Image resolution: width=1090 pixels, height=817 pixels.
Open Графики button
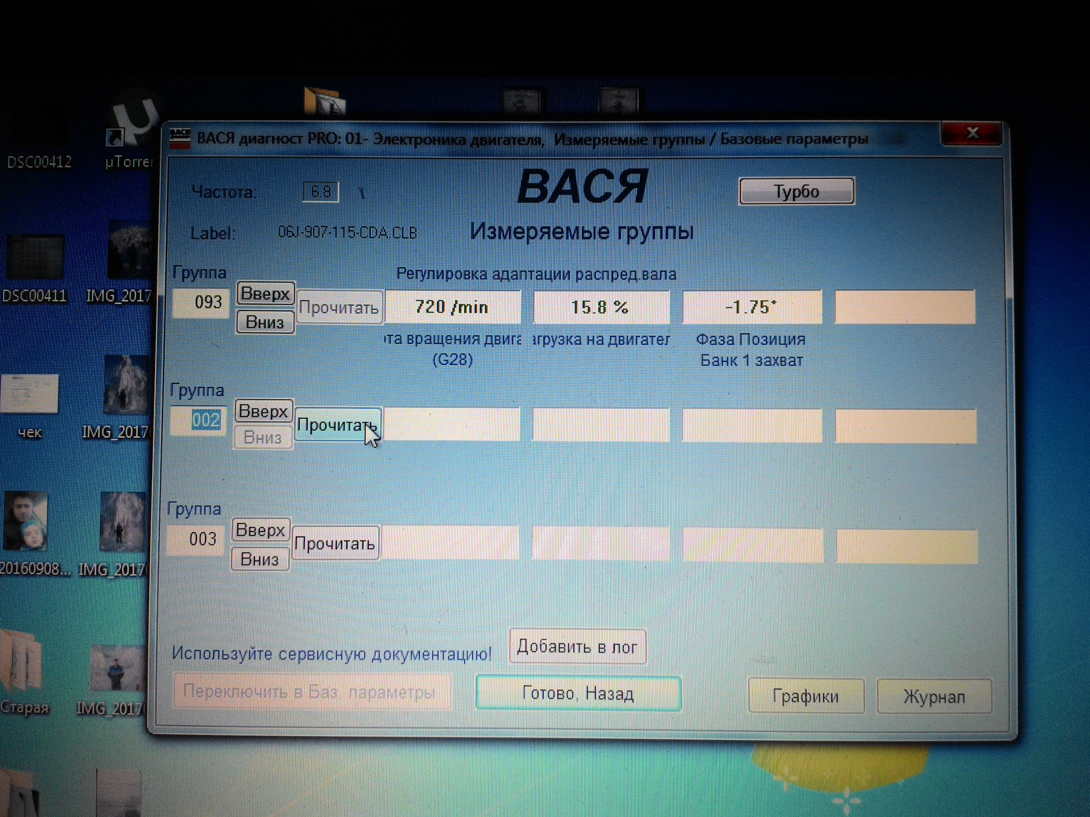(806, 696)
